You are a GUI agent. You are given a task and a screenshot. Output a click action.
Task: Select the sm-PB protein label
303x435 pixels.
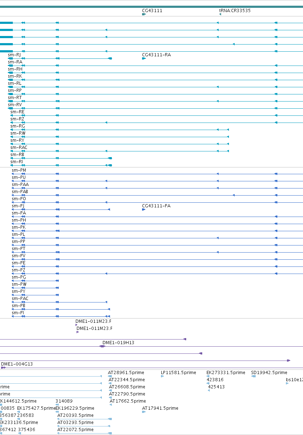pyautogui.click(x=19, y=306)
